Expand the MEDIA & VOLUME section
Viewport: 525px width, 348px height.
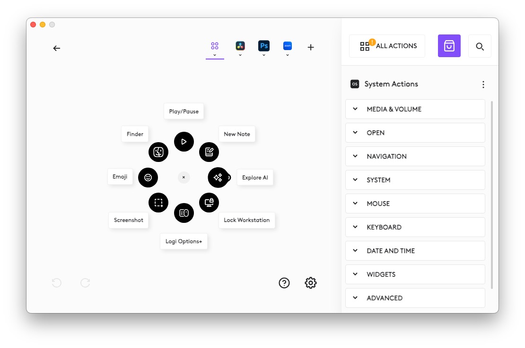coord(415,109)
